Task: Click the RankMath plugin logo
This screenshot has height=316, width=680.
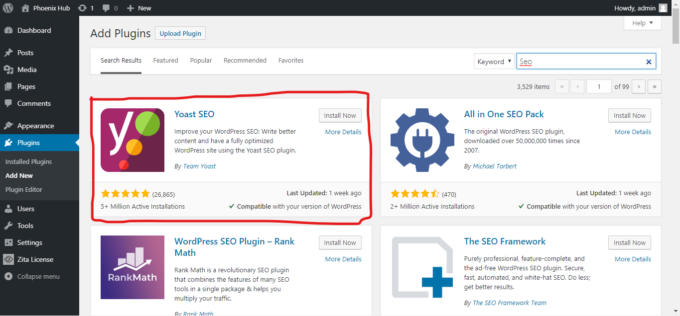Action: coord(133,267)
